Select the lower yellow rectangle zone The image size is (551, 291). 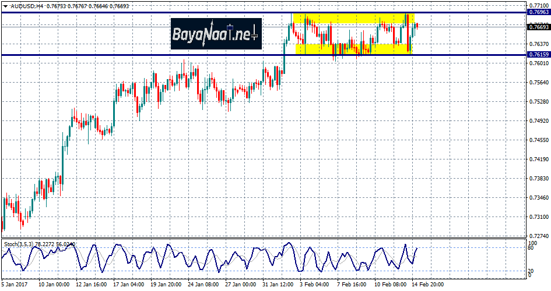tap(353, 49)
